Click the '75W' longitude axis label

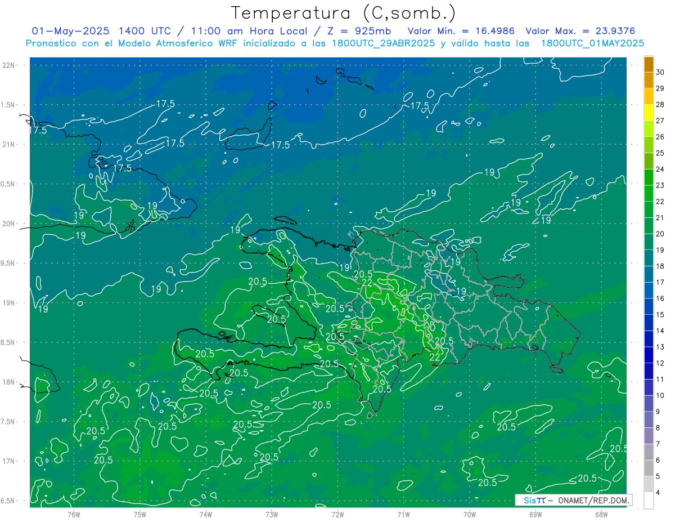click(x=140, y=515)
